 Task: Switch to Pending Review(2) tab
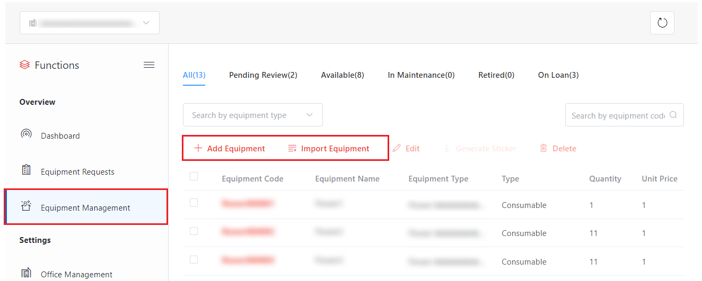click(x=263, y=75)
